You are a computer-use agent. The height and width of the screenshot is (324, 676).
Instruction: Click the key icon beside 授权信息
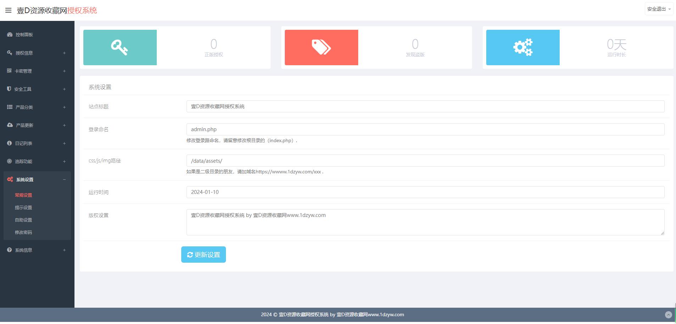[x=10, y=52]
